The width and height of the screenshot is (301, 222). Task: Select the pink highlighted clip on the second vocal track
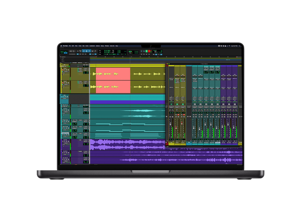113,87
